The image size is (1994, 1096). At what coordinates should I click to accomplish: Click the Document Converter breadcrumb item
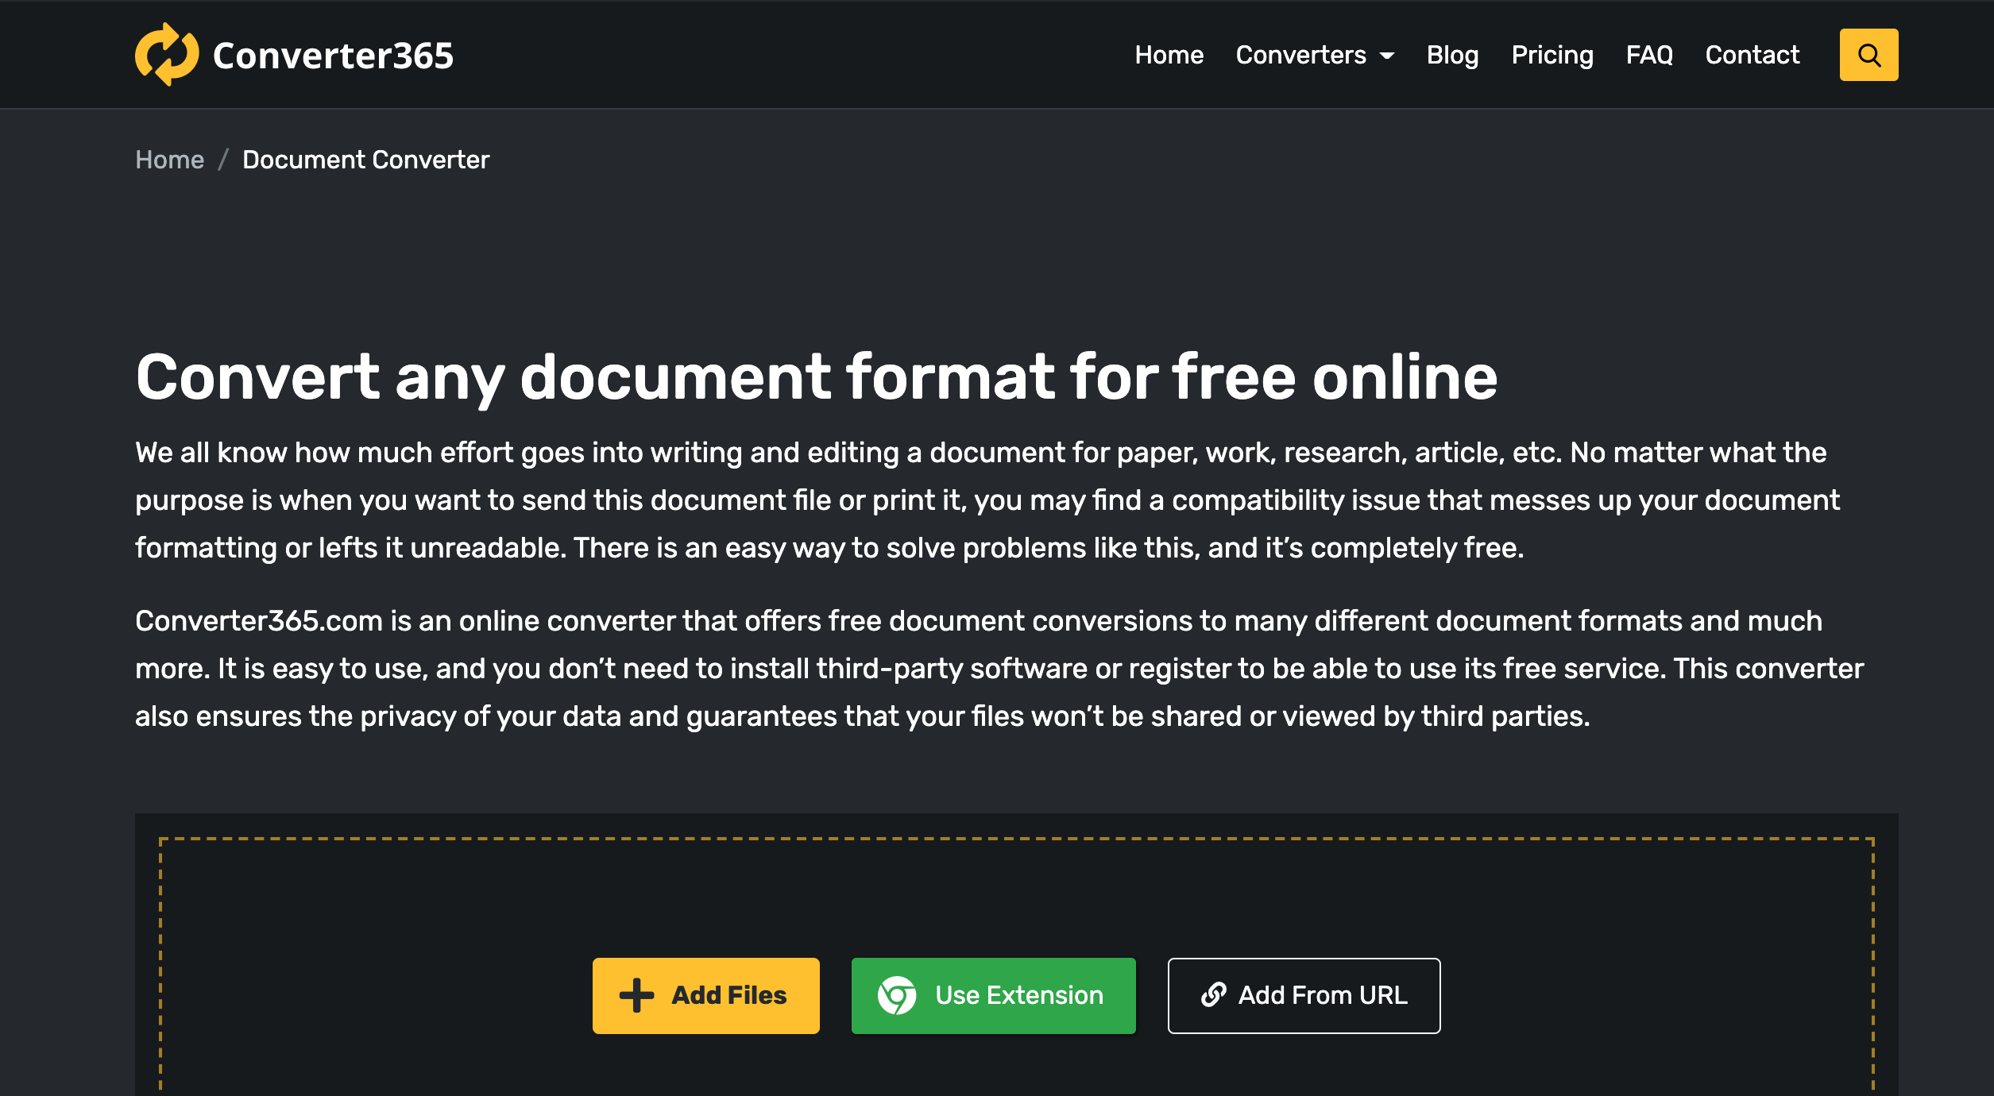(x=366, y=160)
